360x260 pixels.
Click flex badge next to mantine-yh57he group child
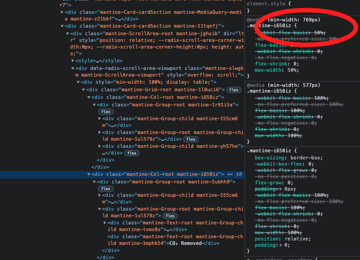tap(132, 153)
